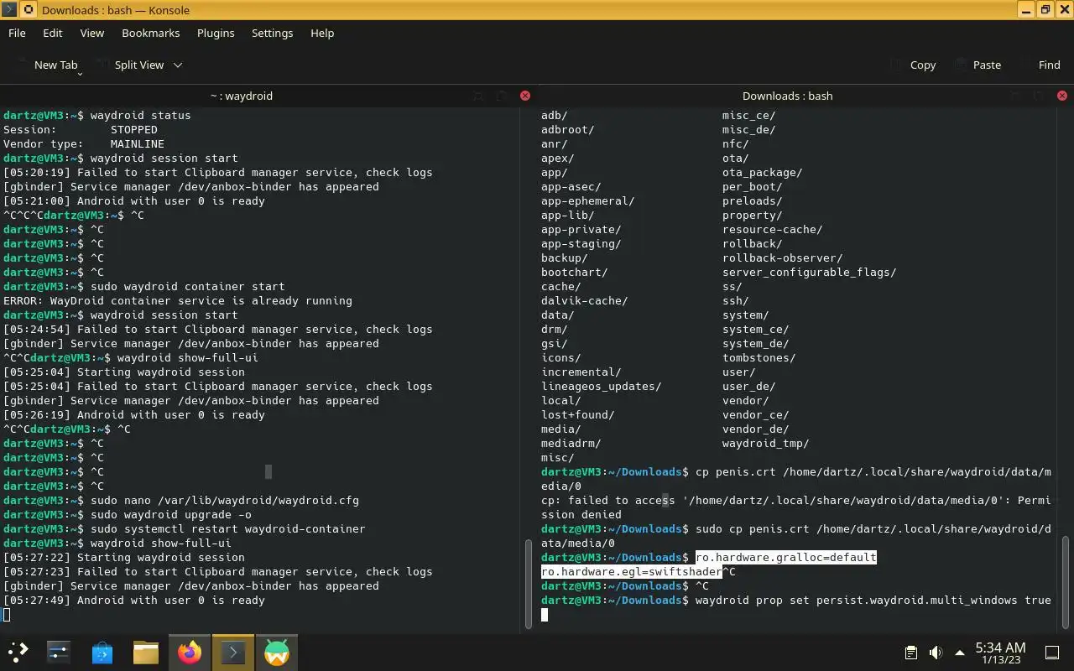Click 'ota_package/' directory entry

763,172
